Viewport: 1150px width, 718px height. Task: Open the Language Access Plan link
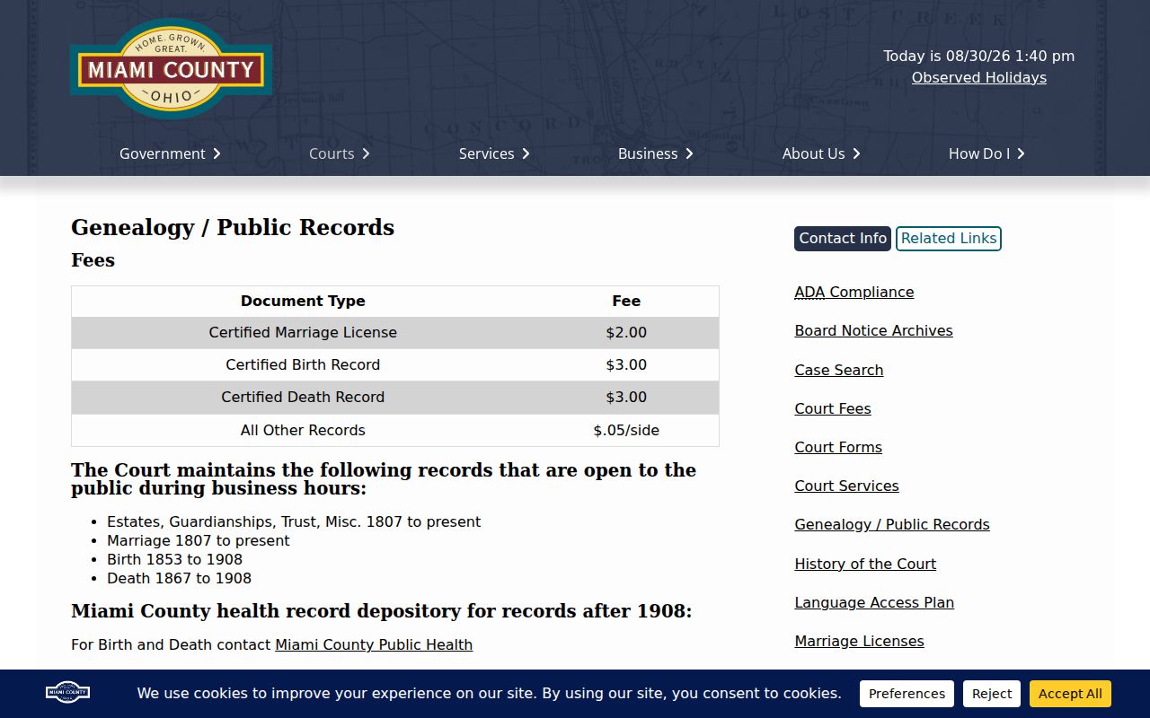coord(874,602)
